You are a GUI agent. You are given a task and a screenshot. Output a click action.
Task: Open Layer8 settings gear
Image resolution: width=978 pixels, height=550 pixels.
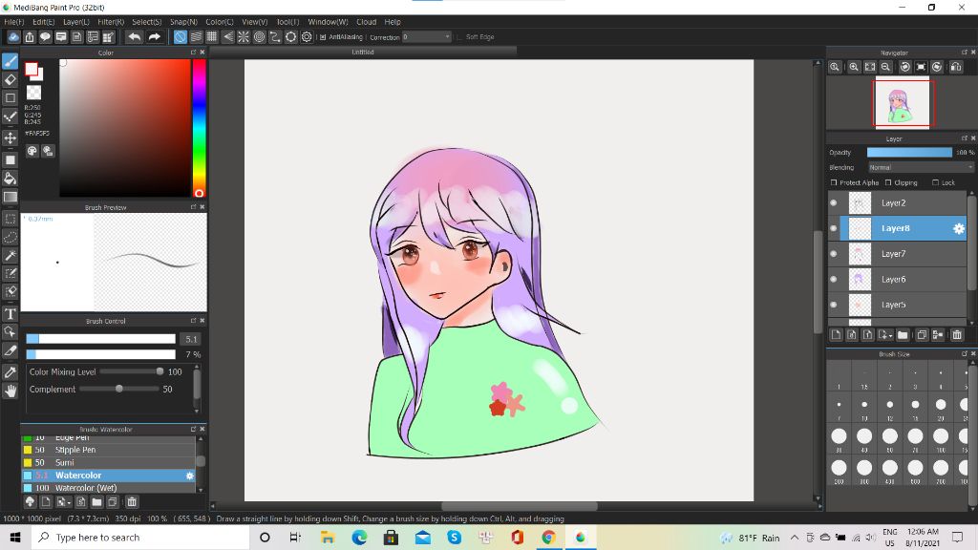click(959, 229)
